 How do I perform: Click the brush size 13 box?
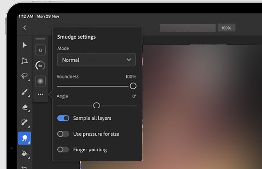click(x=40, y=50)
